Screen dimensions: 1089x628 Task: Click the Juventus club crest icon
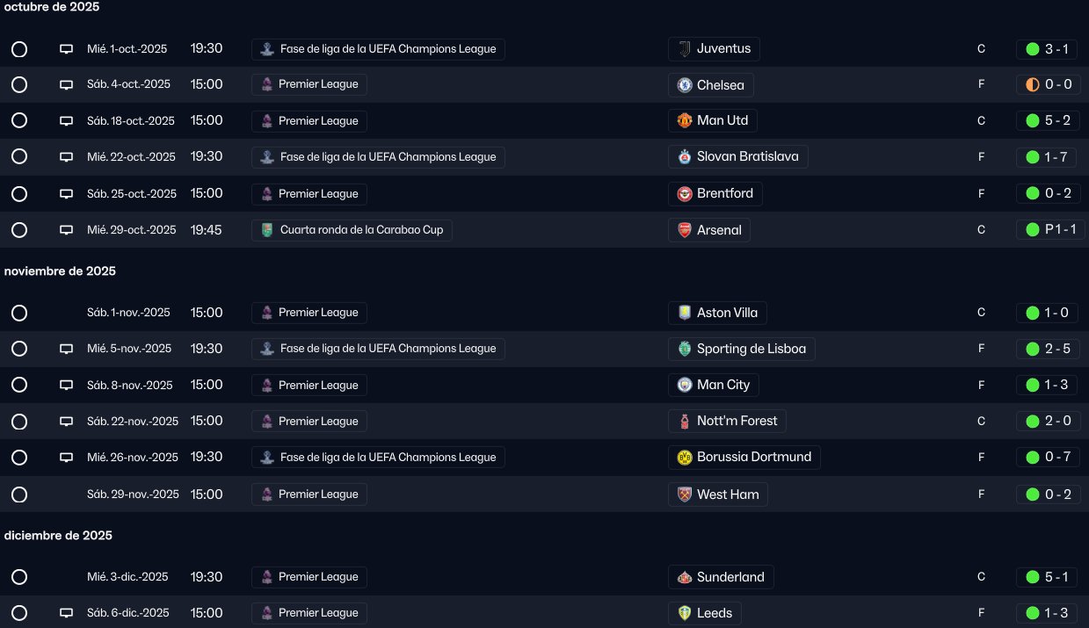(685, 49)
